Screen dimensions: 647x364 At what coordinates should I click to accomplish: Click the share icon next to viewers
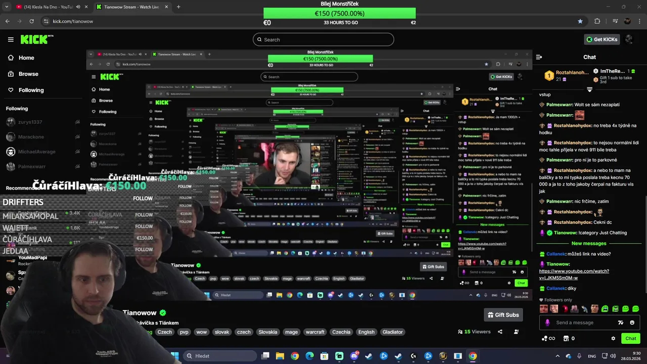tap(500, 332)
